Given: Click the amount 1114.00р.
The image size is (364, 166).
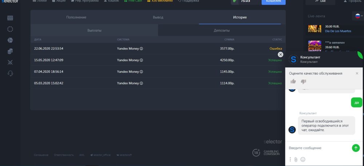Looking at the screenshot, I should coord(227,83).
